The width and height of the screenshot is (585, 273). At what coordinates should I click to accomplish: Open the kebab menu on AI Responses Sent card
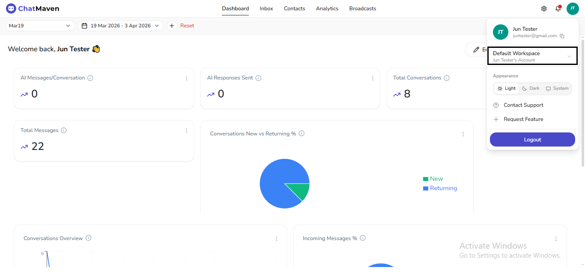[373, 78]
